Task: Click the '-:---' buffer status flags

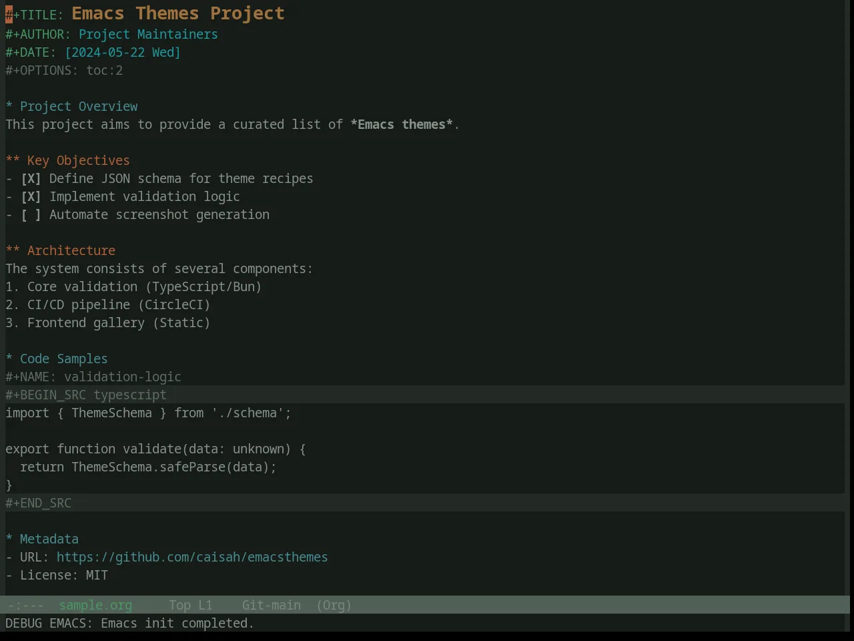Action: [25, 606]
